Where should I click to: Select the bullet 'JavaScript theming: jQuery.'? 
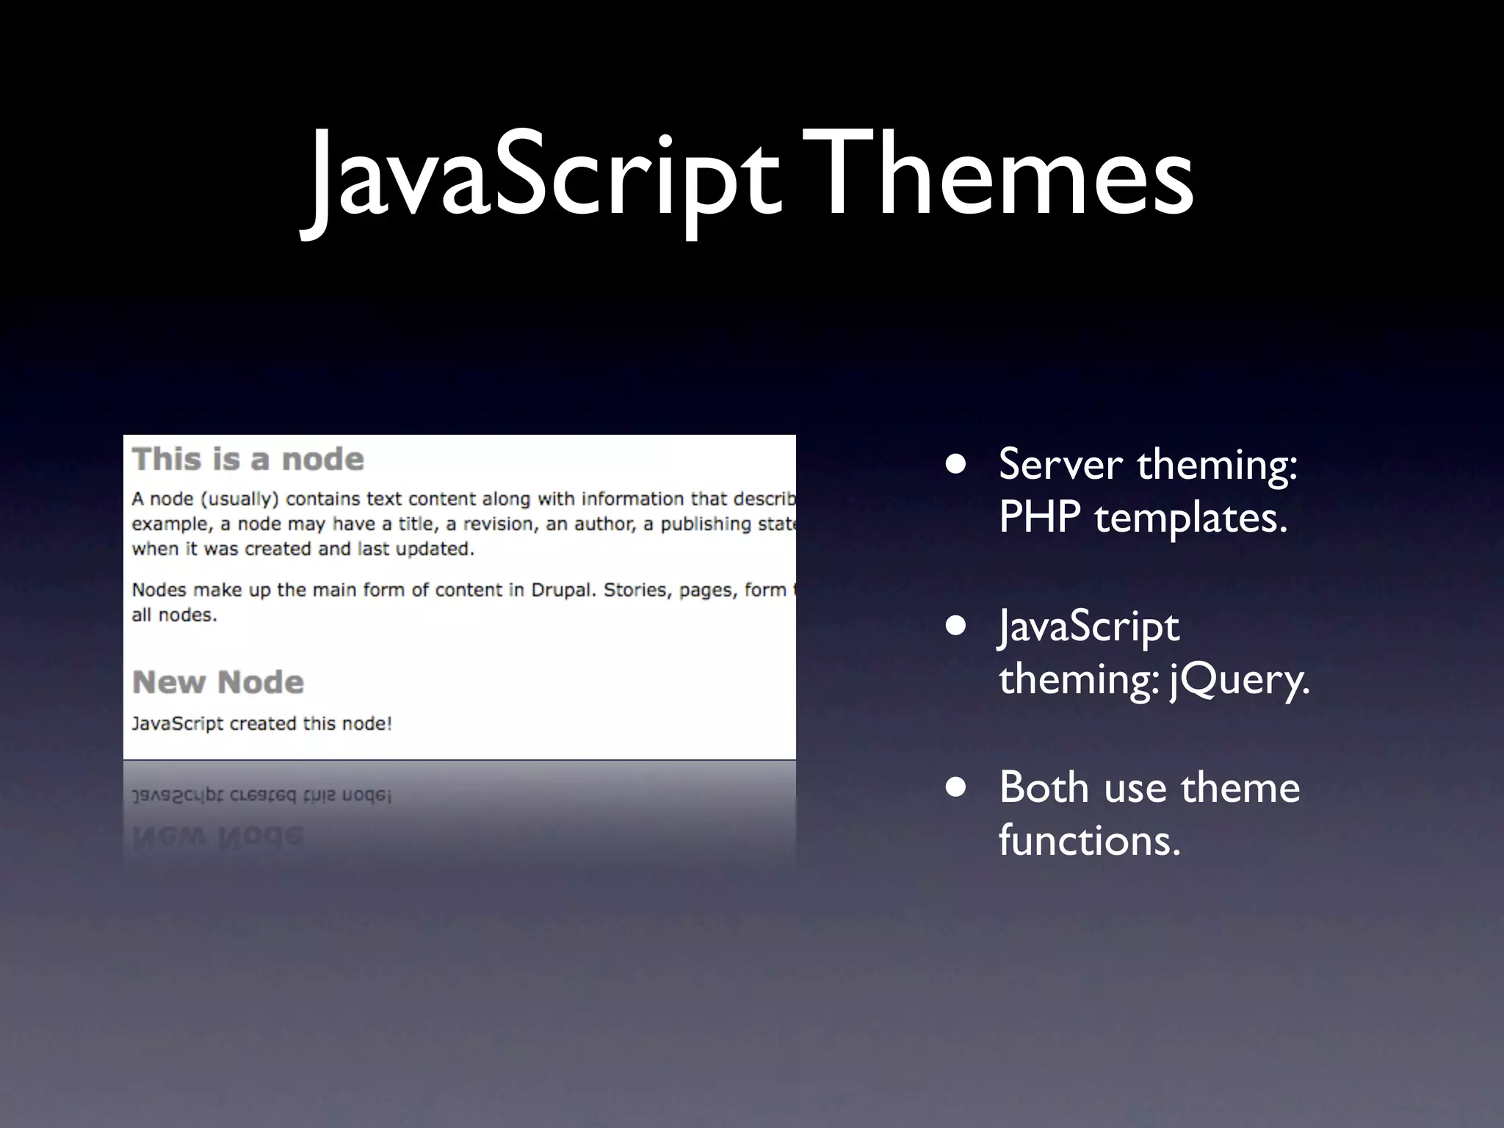pos(1154,652)
